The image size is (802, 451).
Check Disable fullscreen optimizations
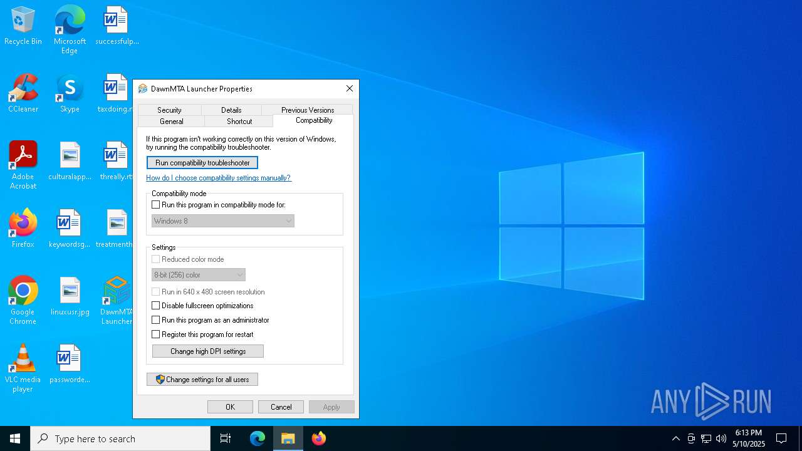tap(156, 306)
